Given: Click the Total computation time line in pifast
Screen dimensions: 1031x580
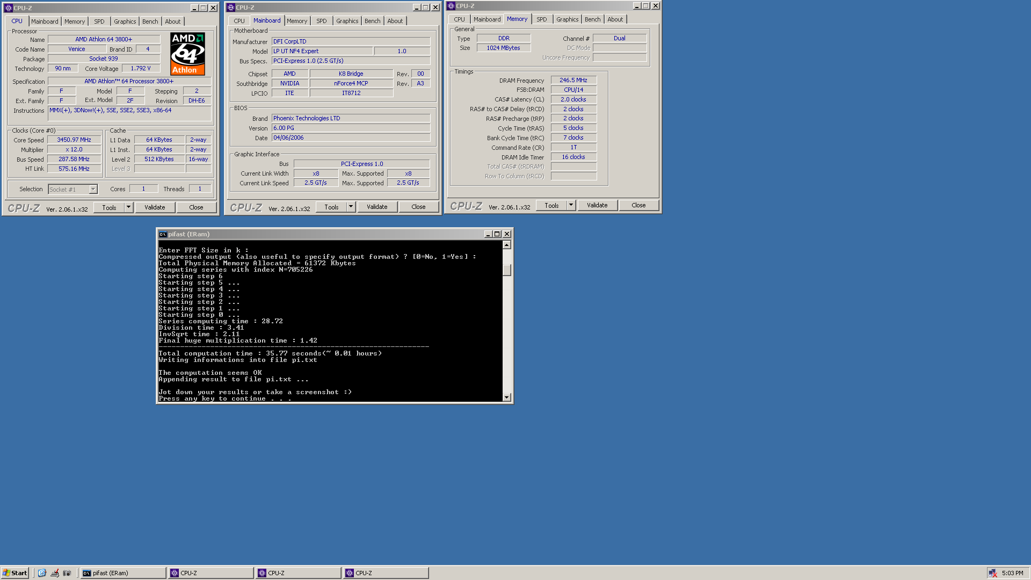Looking at the screenshot, I should point(270,353).
